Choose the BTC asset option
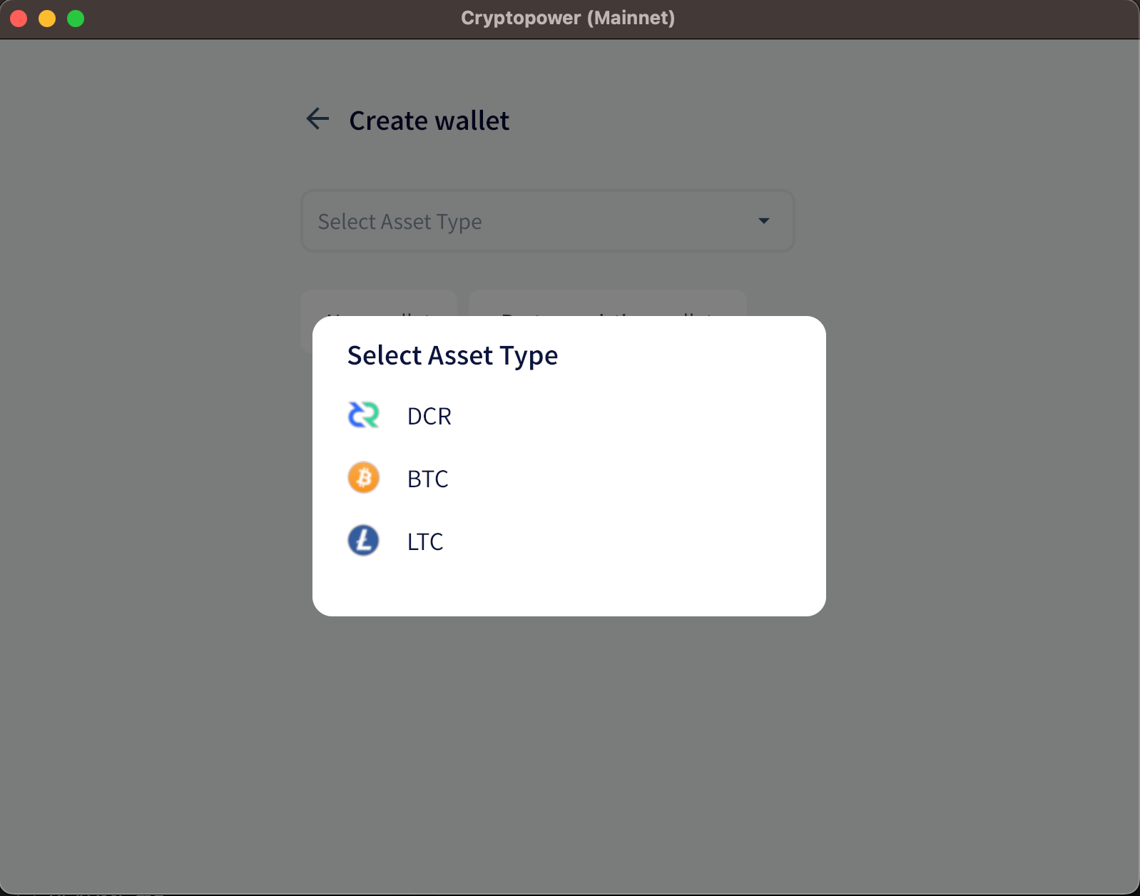 (x=427, y=479)
